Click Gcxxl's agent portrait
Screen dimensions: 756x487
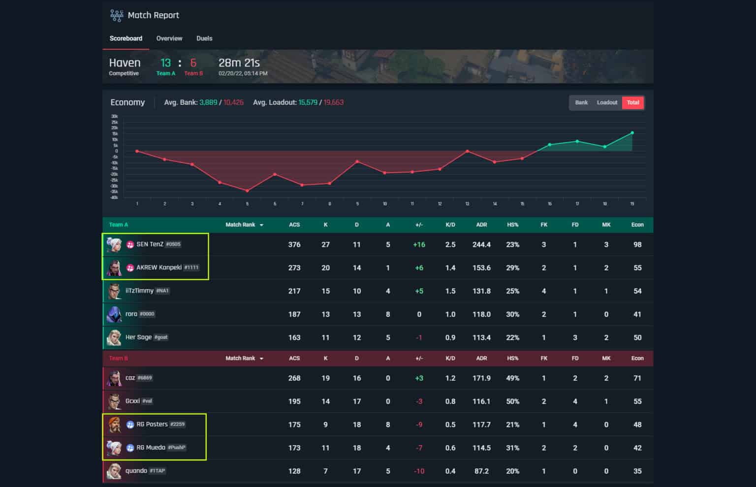pos(114,401)
